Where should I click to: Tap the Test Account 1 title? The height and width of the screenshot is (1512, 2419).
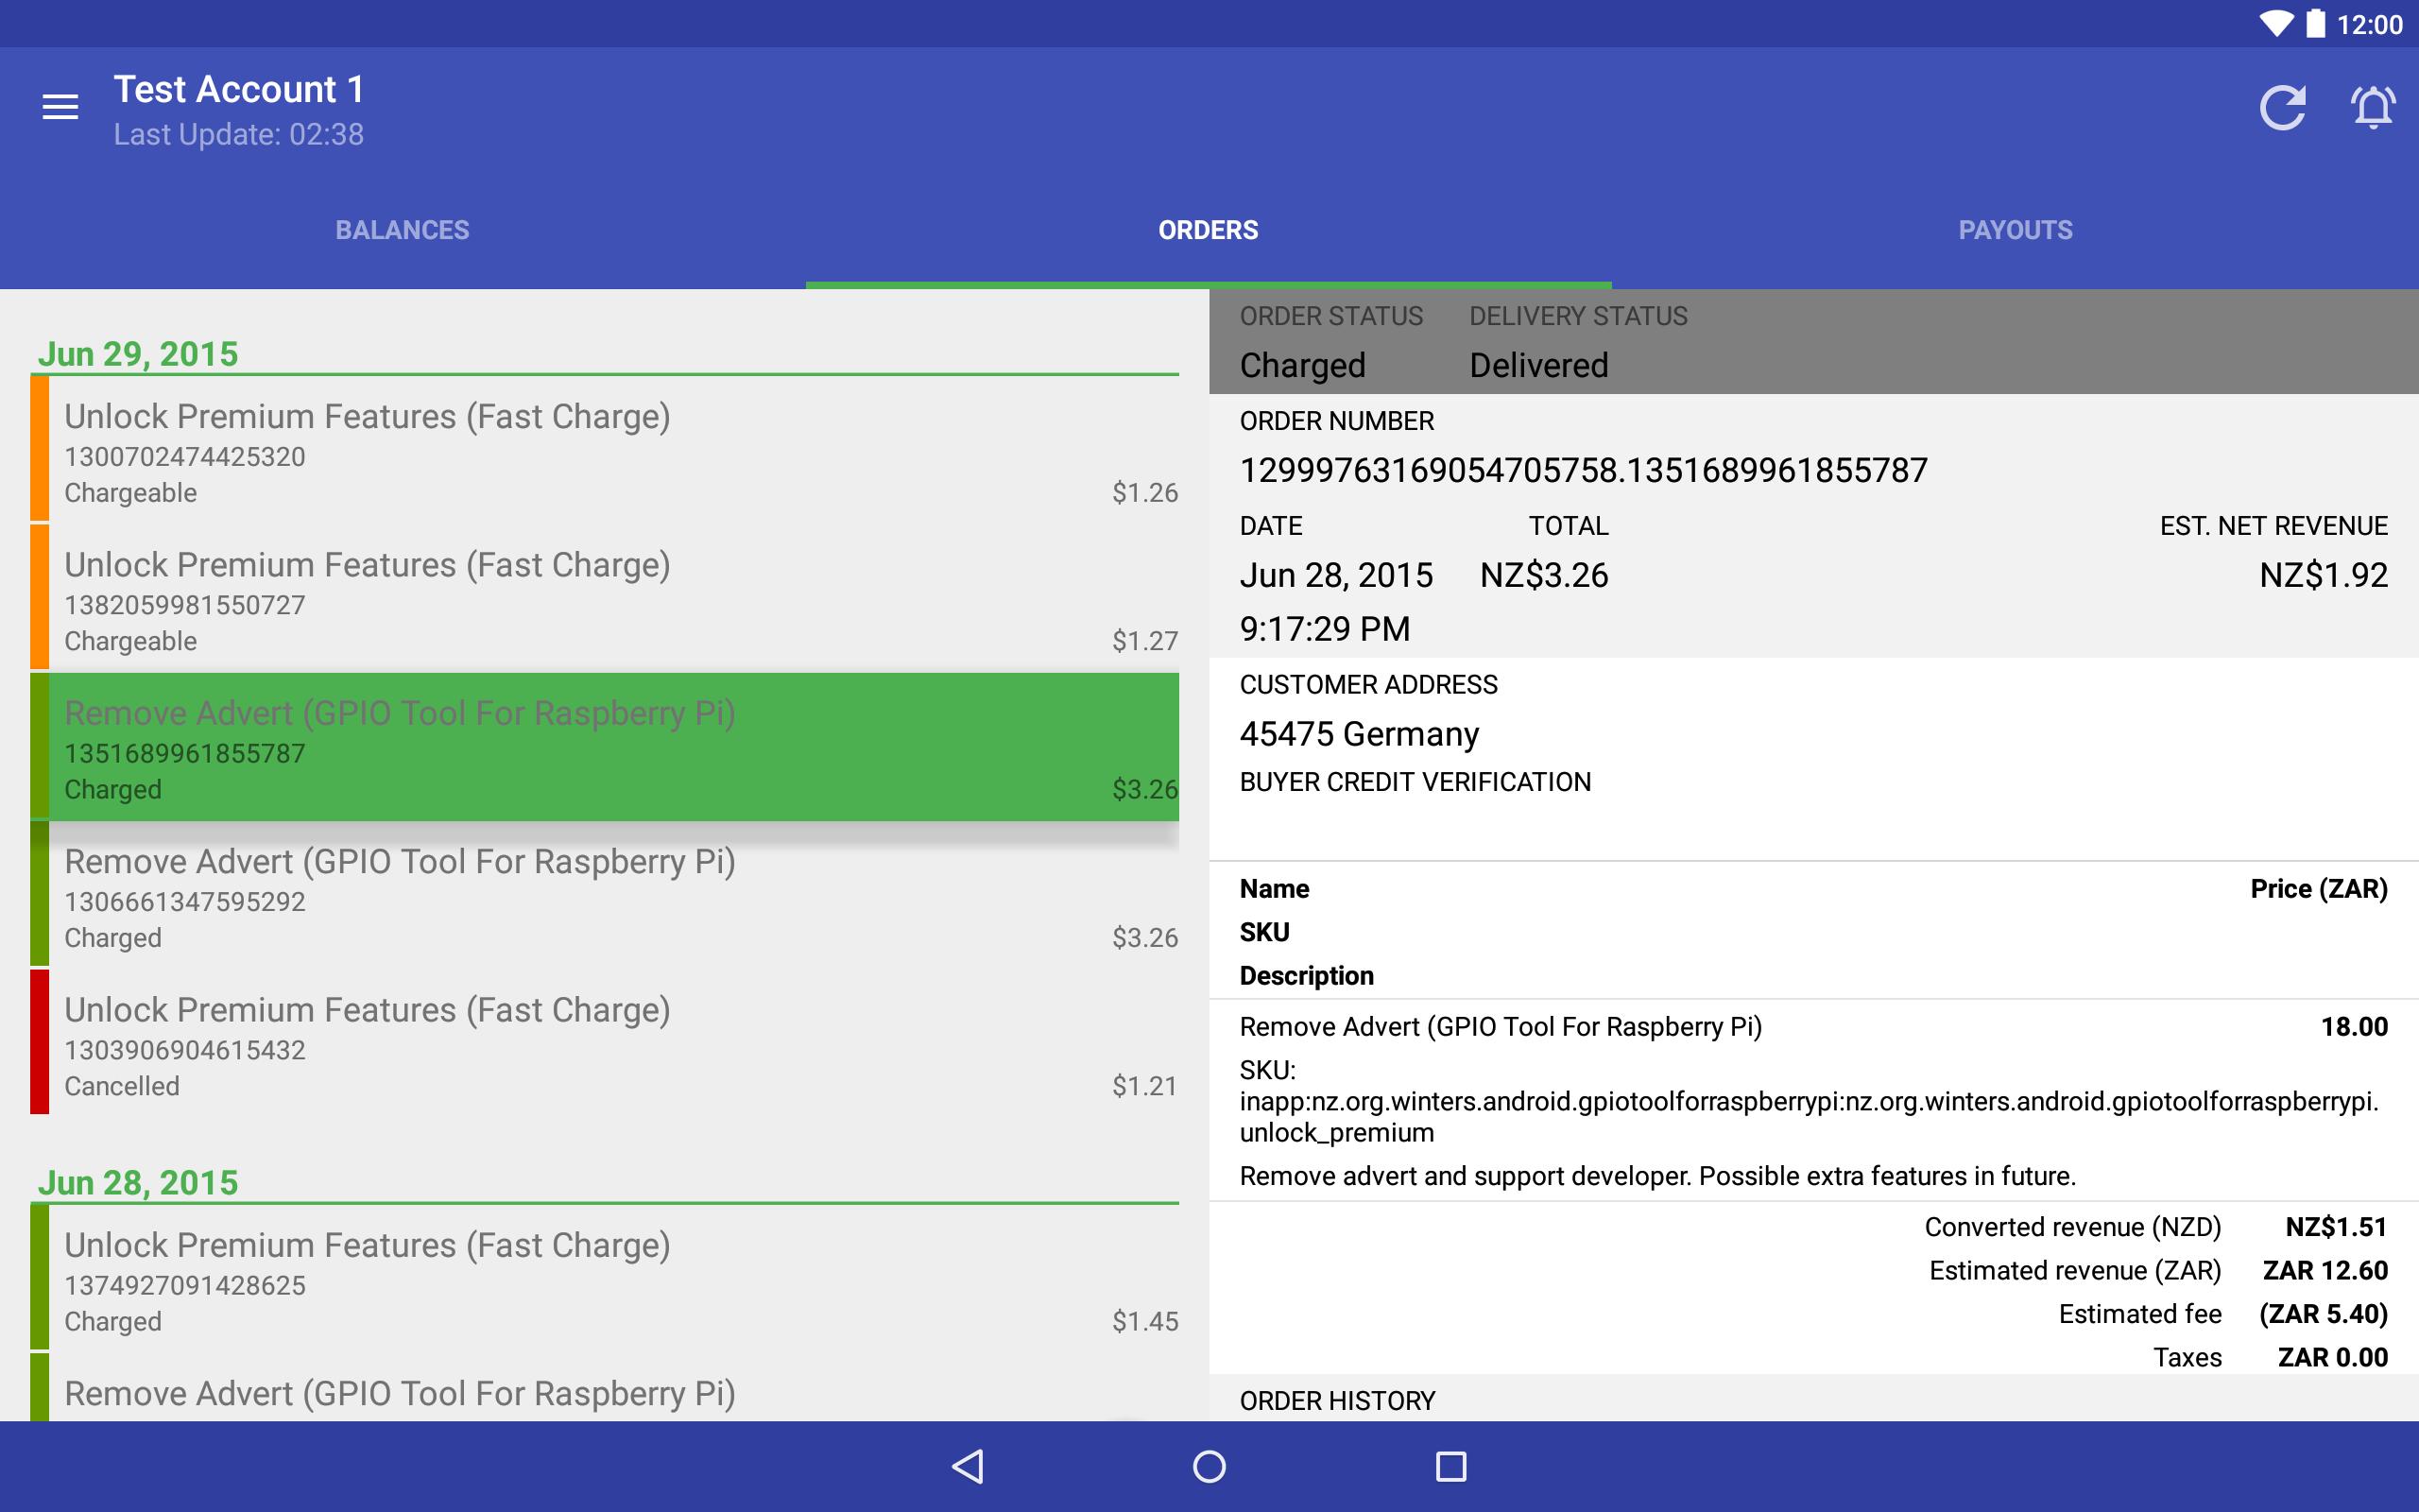coord(239,90)
